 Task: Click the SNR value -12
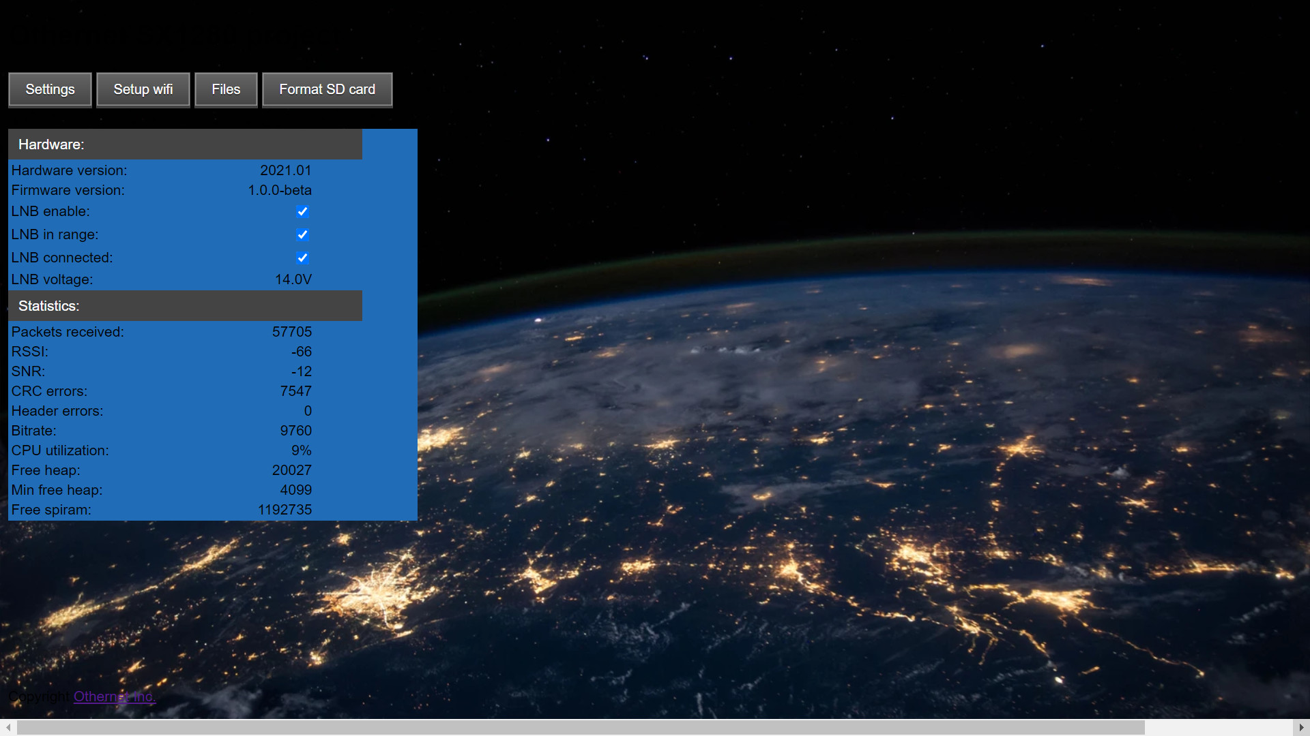(302, 371)
